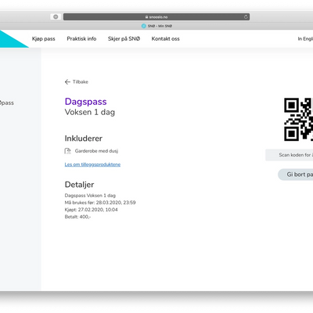Click the Dagspass Voksen 1 dag details line

tap(90, 196)
